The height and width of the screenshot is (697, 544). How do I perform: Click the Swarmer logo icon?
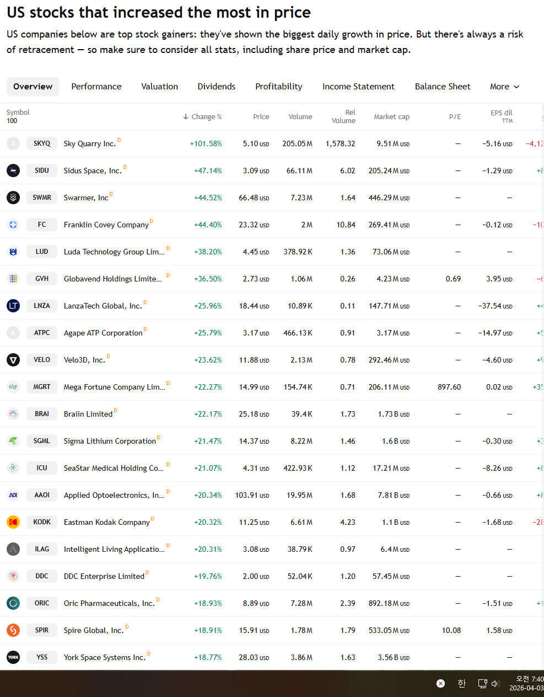(x=13, y=198)
